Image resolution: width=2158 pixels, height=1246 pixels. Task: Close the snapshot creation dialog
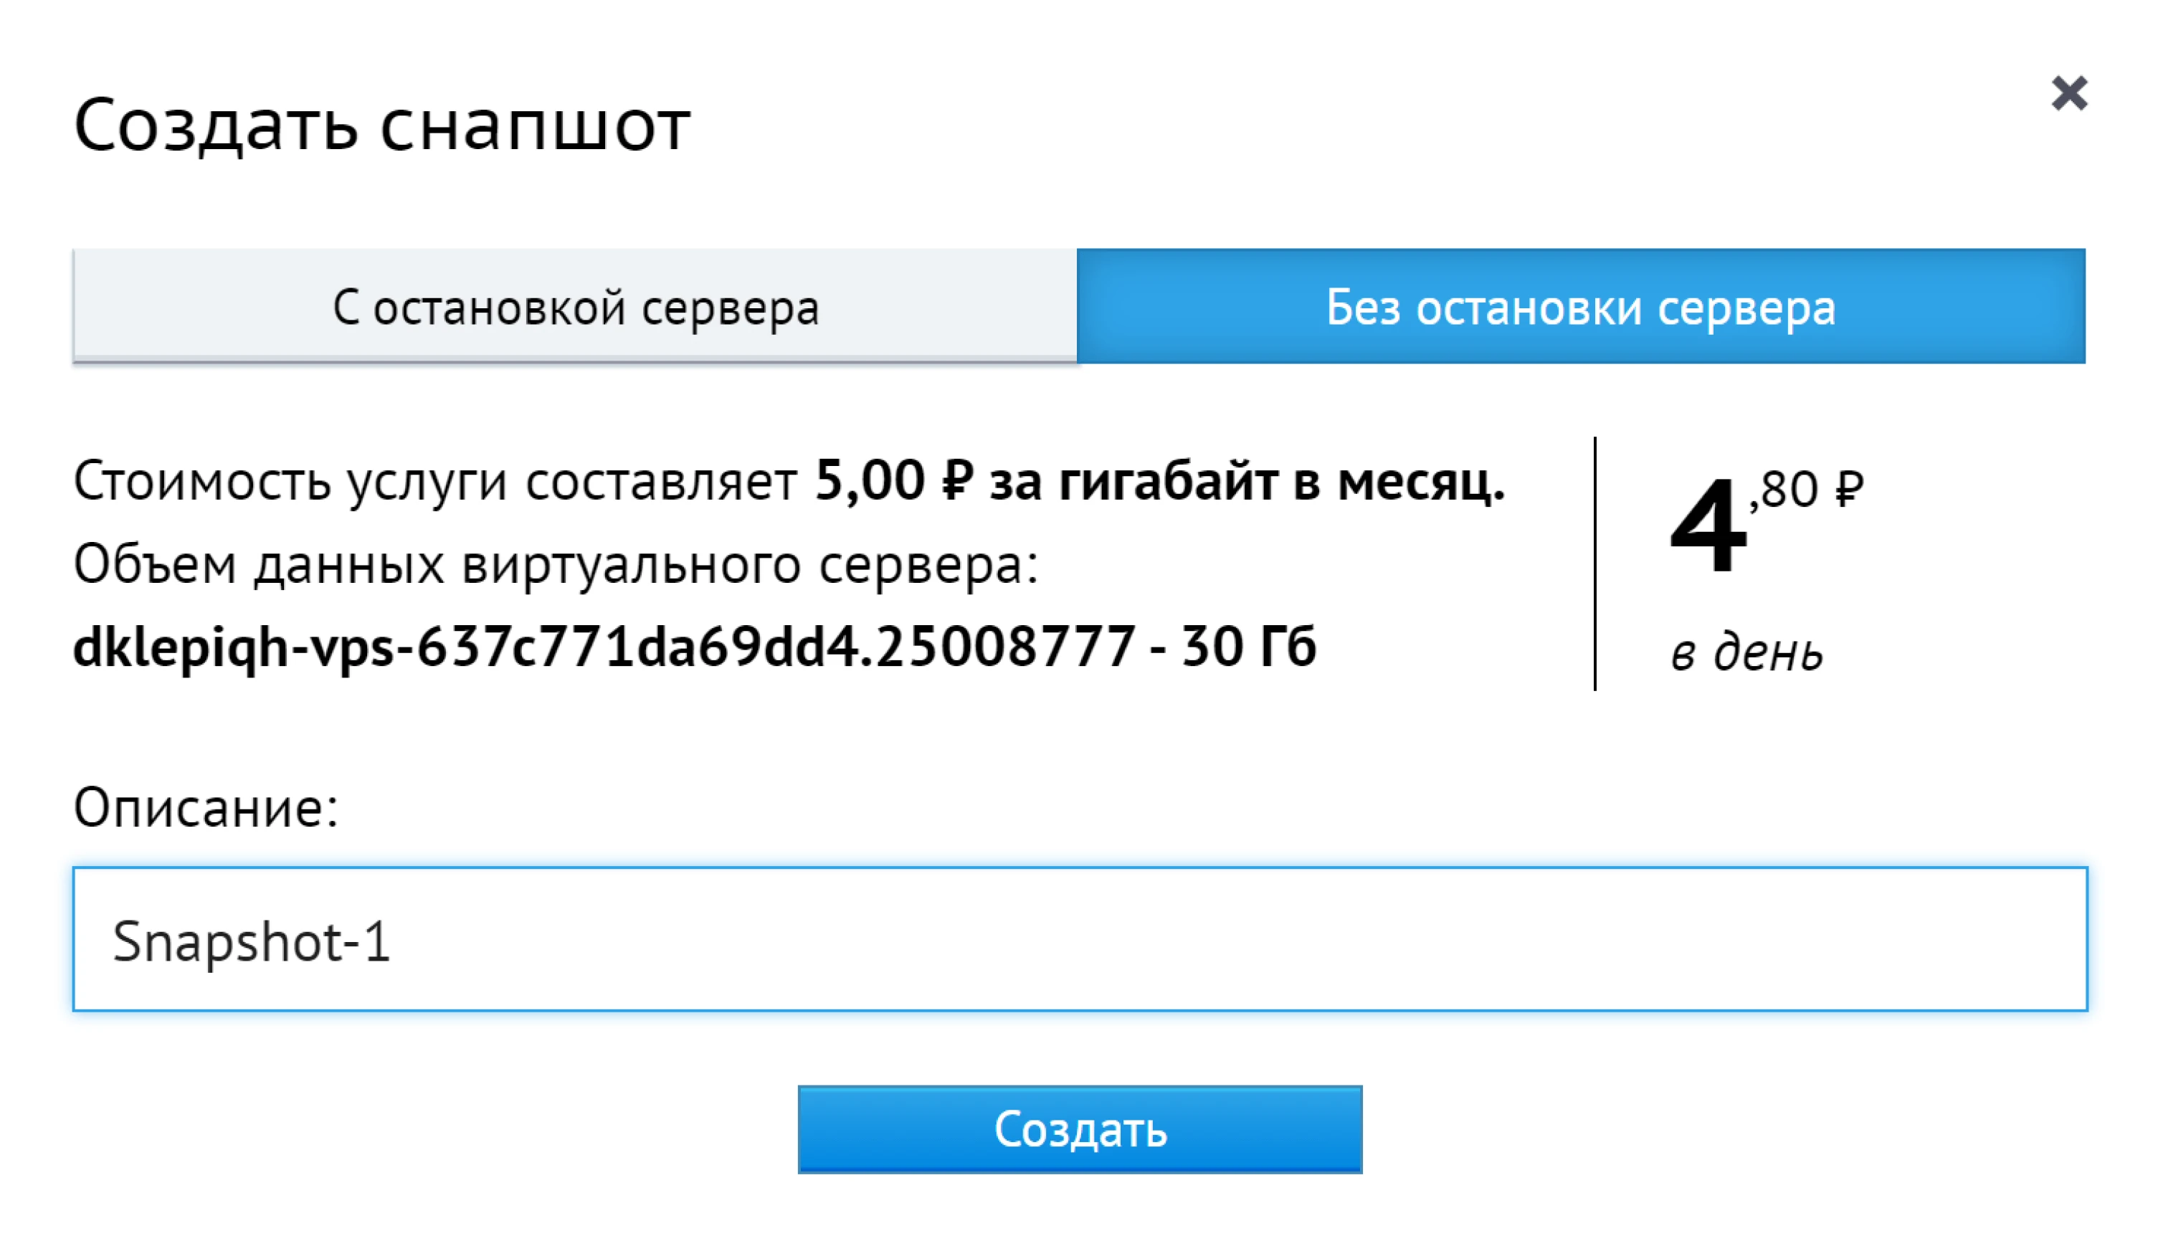[2070, 95]
